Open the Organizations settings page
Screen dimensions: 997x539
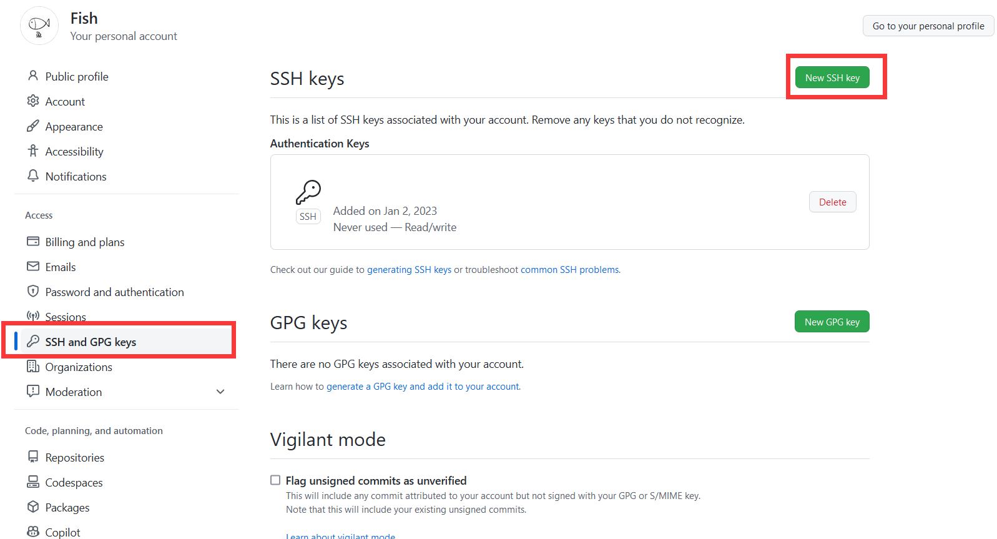click(x=79, y=367)
